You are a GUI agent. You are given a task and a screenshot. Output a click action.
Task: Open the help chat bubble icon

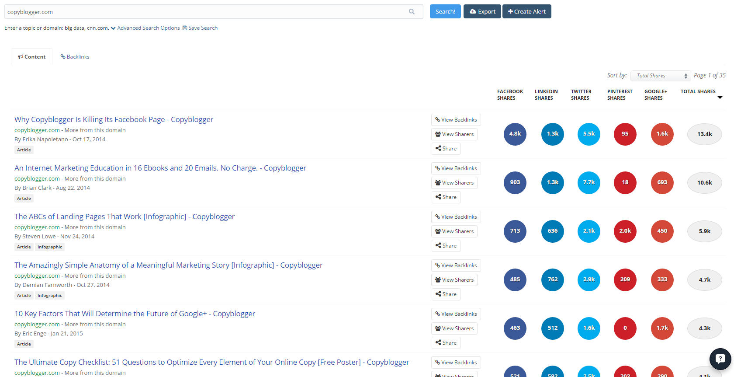coord(720,359)
